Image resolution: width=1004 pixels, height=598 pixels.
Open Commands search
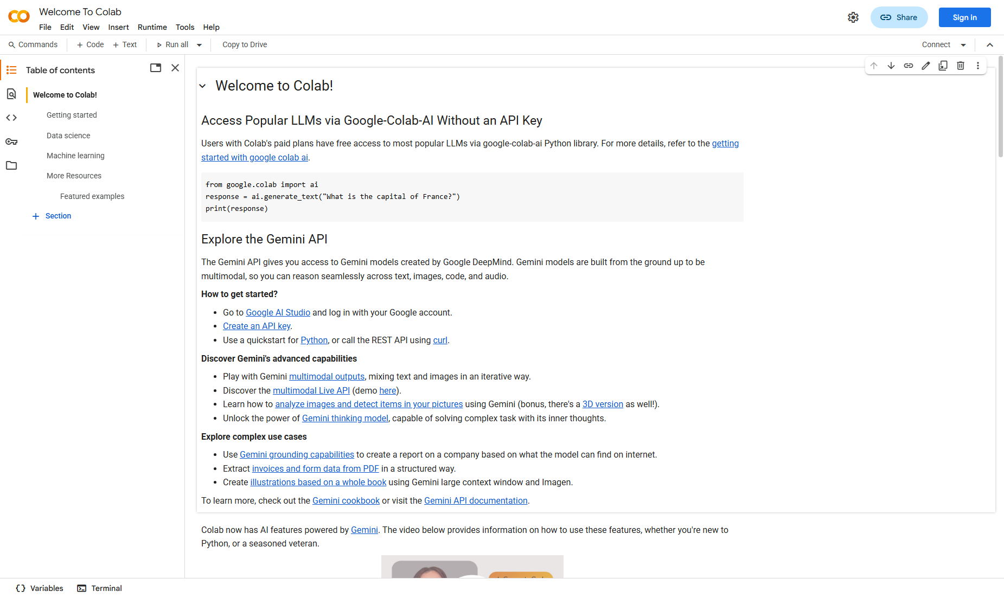click(33, 44)
